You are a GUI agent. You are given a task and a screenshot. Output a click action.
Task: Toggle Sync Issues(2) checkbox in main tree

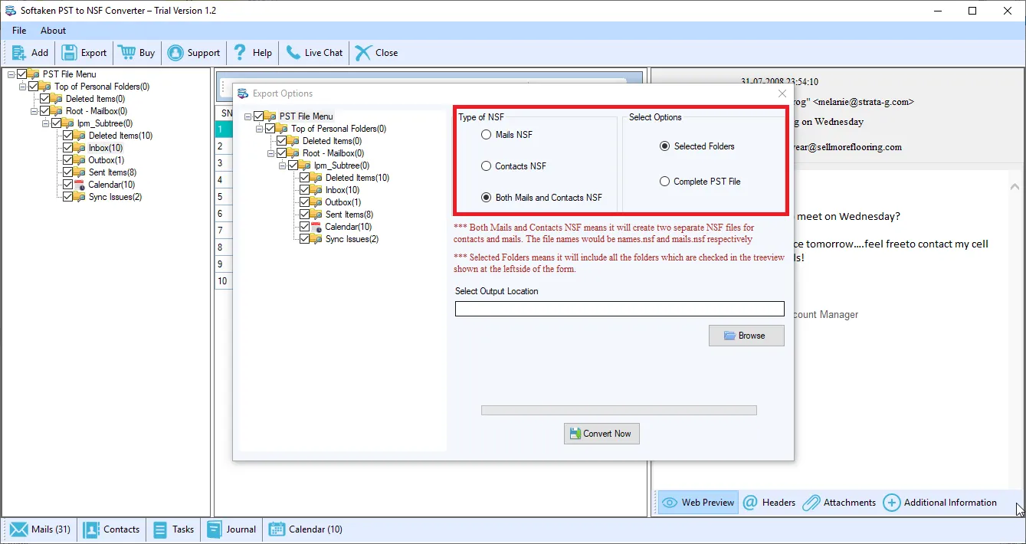pos(68,197)
